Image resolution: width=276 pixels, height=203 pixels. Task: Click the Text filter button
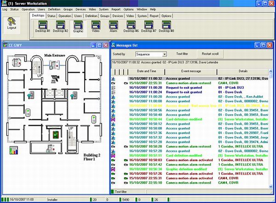point(181,54)
